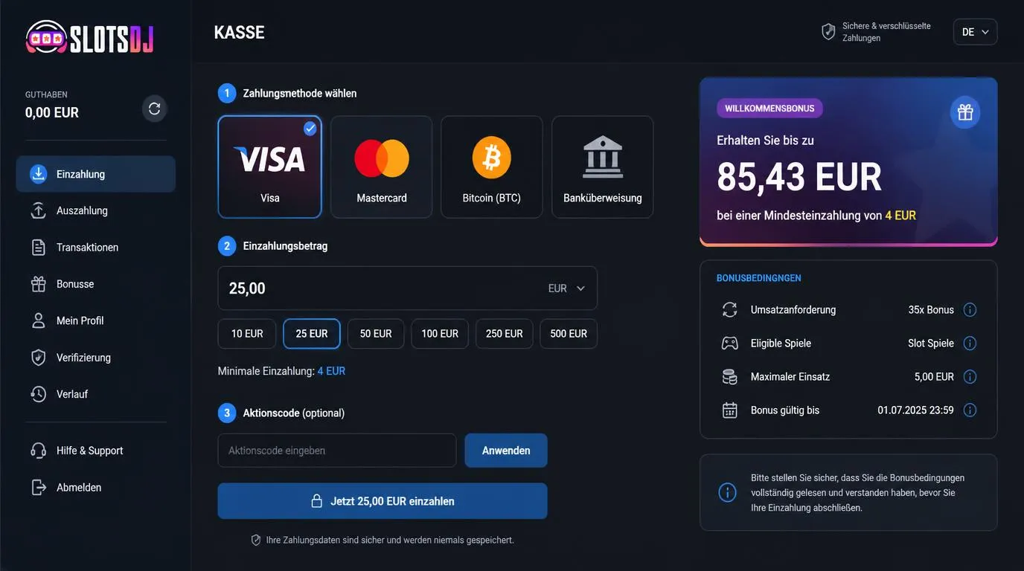Select the 100 EUR preset amount

click(x=440, y=334)
